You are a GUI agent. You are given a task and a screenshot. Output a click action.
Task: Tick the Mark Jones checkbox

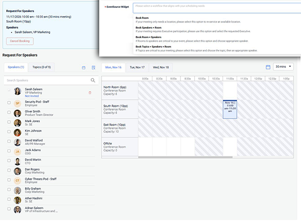tap(9, 122)
